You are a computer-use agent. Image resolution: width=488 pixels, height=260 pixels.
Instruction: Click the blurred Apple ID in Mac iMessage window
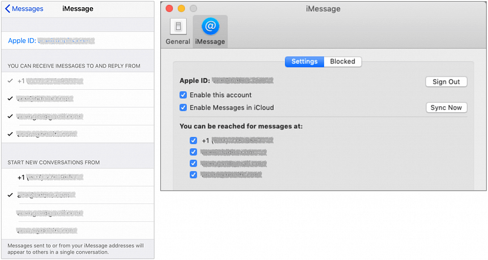click(x=242, y=81)
